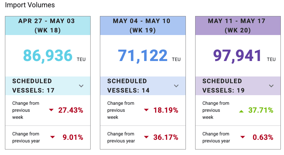This screenshot has height=155, width=284.
Task: Select the APR 27 - MAY 03 header
Action: [x=48, y=26]
